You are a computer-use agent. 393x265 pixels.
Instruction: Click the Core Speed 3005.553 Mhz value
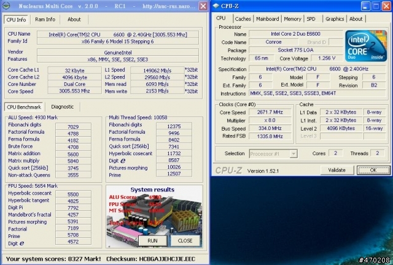(74, 91)
